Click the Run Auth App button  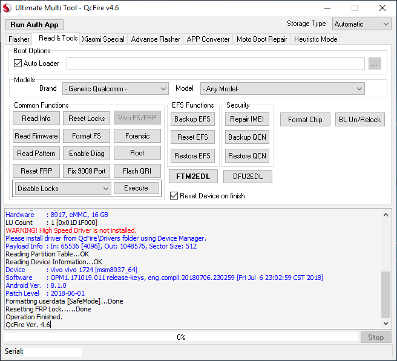click(34, 25)
